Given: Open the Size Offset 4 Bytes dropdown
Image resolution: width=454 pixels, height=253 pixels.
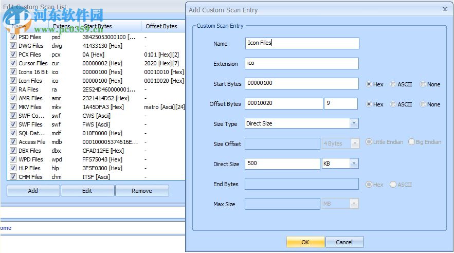Looking at the screenshot, I should 355,143.
